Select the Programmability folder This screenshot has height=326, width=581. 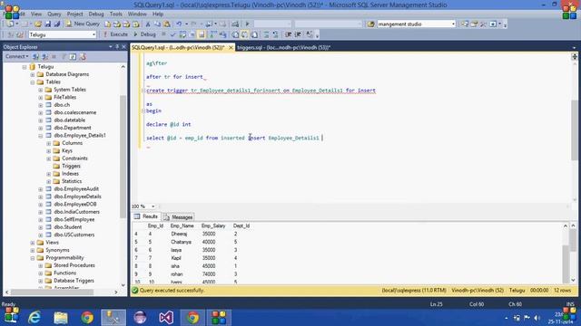coord(64,257)
